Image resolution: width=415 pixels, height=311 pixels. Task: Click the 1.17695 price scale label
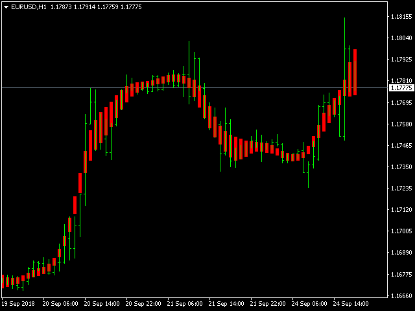click(x=401, y=102)
